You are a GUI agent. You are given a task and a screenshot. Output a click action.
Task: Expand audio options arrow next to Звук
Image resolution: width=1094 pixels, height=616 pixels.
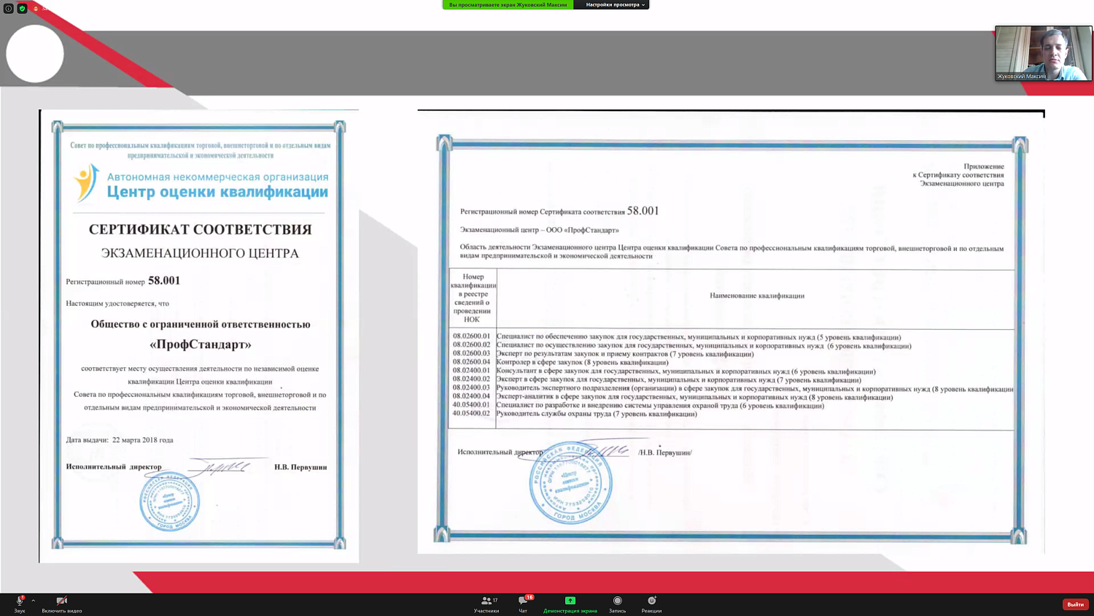tap(34, 601)
